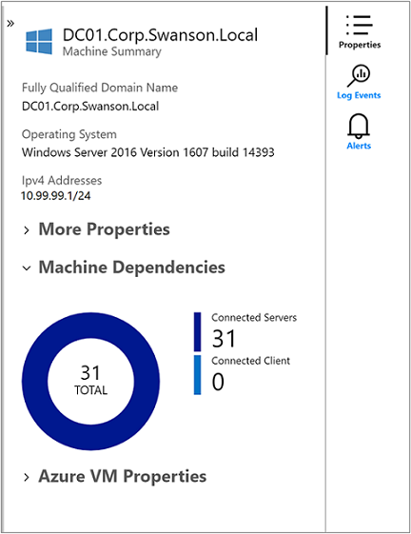
Task: Open the Properties list icon
Action: 360,25
